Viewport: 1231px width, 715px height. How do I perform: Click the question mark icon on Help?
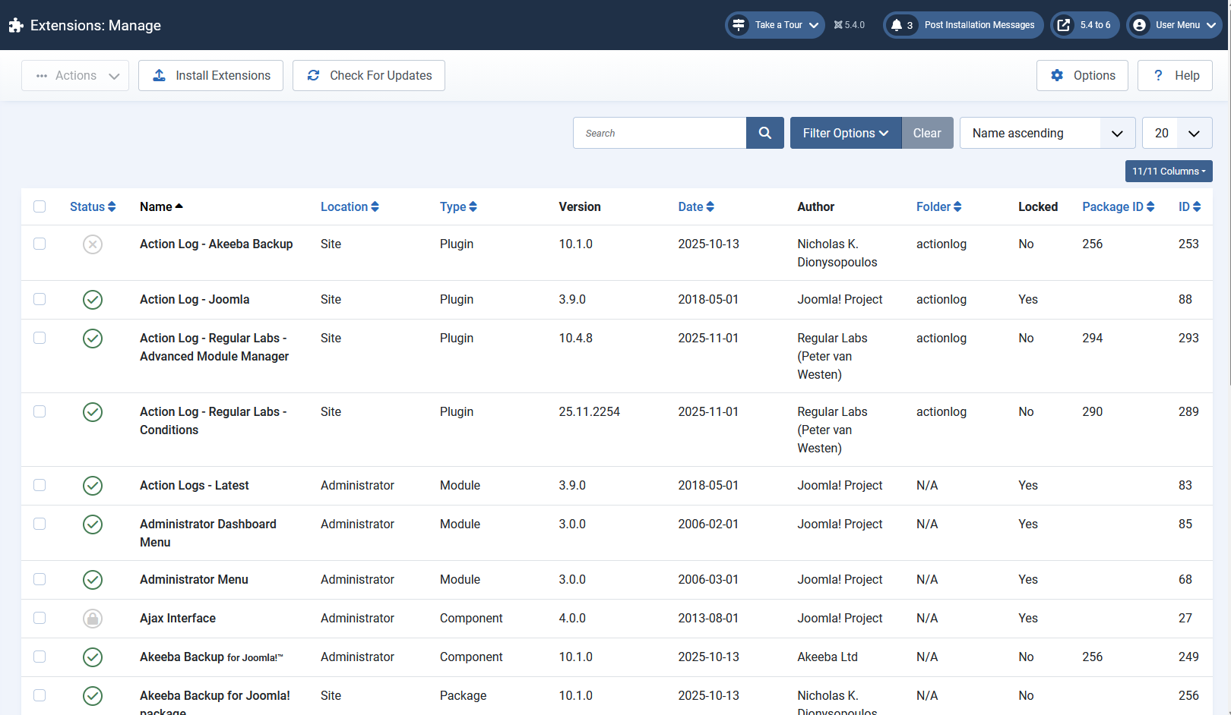(x=1157, y=75)
